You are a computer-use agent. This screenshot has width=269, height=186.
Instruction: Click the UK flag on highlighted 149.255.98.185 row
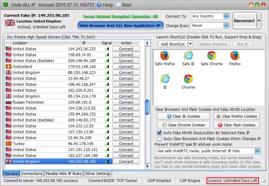tap(9, 161)
